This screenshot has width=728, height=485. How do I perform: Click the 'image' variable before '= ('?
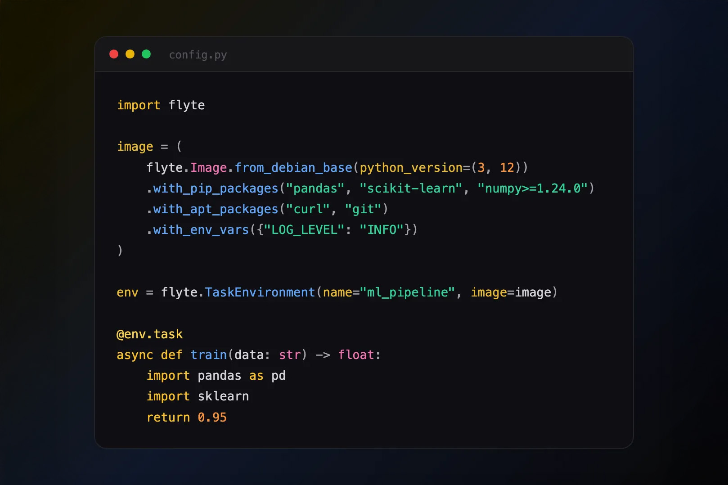pyautogui.click(x=135, y=147)
